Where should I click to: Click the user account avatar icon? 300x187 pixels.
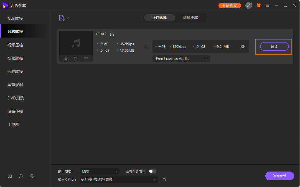pos(249,6)
